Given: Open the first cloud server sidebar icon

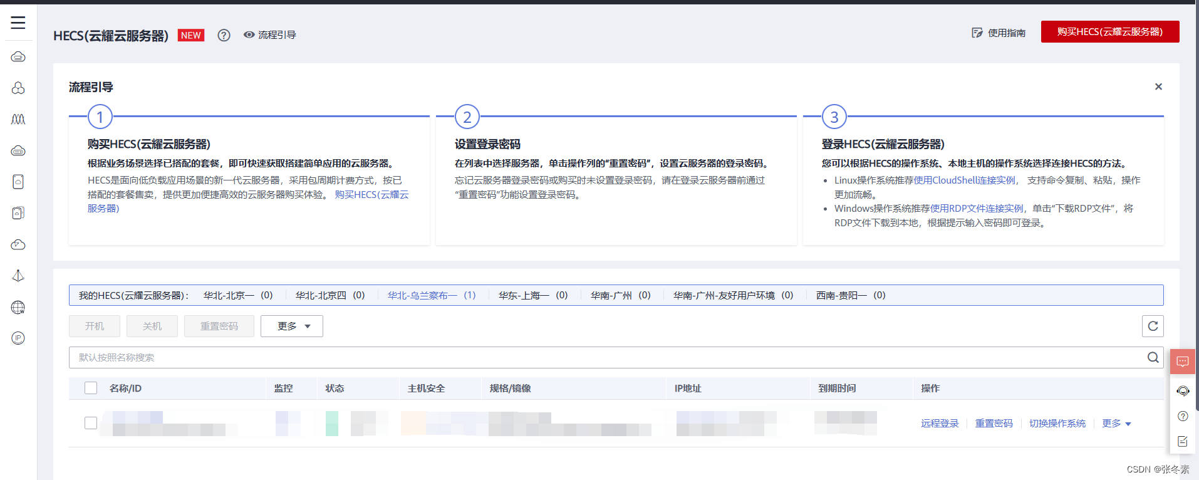Looking at the screenshot, I should pos(18,57).
